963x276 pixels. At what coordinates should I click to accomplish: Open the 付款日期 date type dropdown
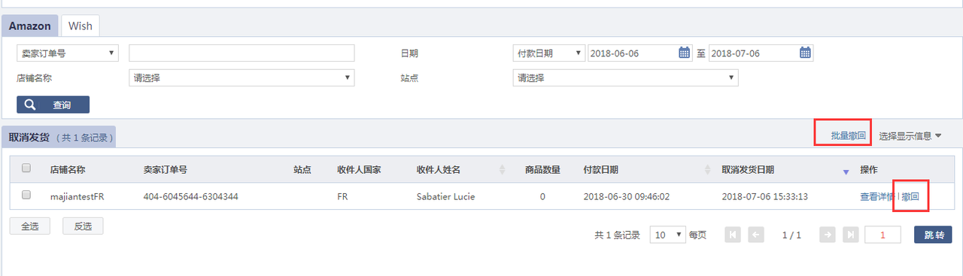(x=548, y=53)
